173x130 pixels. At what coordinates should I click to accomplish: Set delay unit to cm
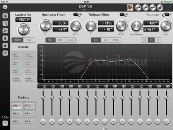(151, 40)
